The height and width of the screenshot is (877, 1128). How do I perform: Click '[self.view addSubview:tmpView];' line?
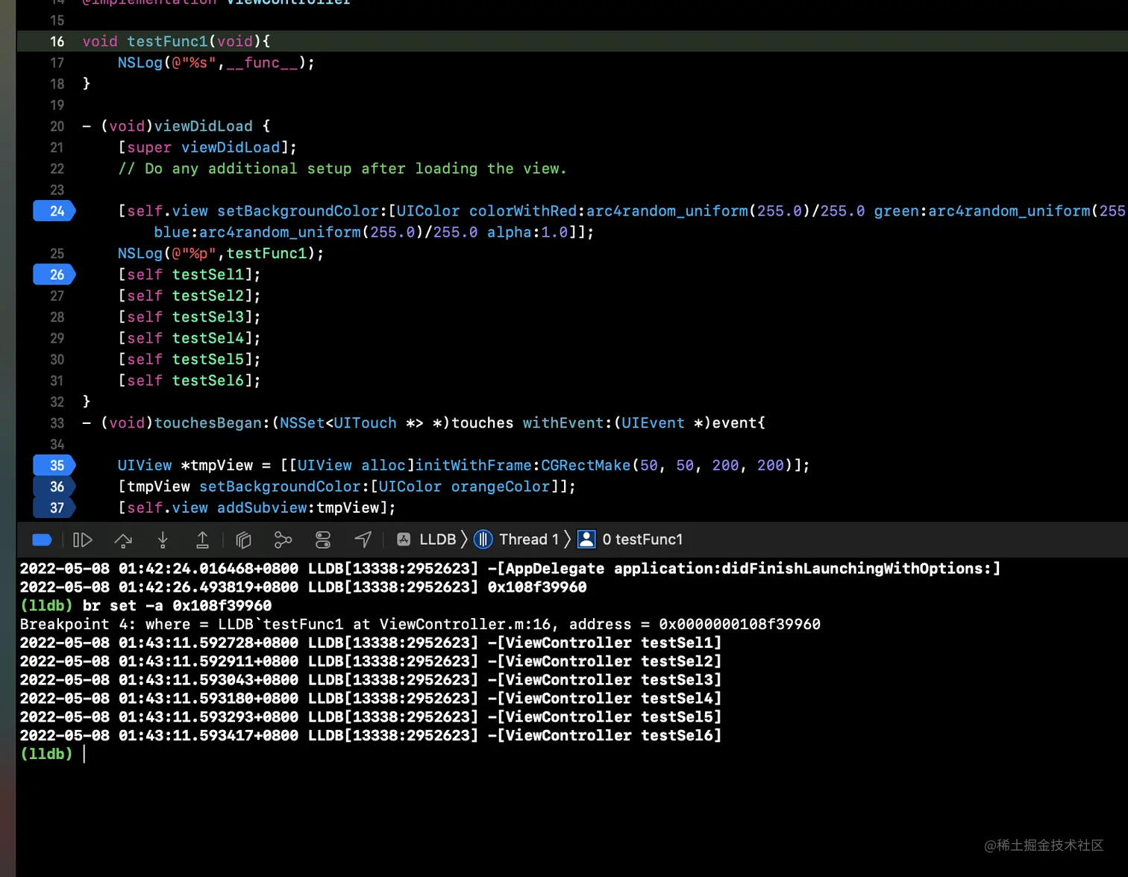[x=256, y=508]
